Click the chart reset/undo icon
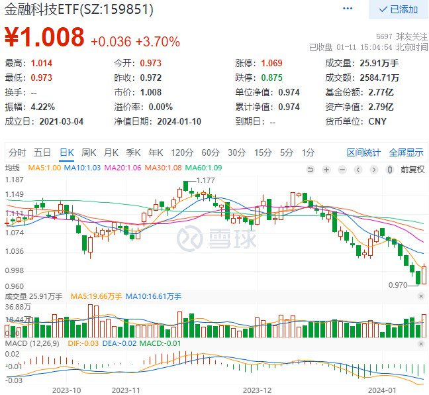 coord(310,170)
